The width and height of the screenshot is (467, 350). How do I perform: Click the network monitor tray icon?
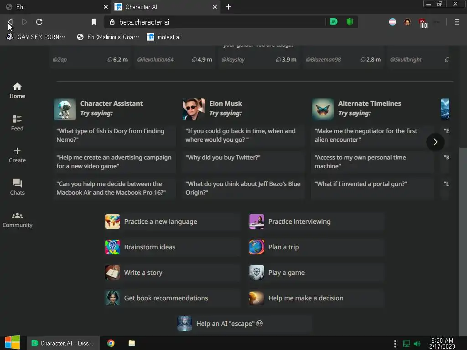point(406,344)
